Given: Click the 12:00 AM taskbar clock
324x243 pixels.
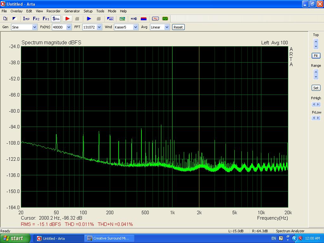Looking at the screenshot, I should tap(312, 239).
